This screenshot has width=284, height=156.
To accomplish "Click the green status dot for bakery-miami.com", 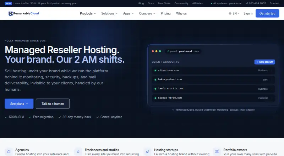I will (155, 80).
